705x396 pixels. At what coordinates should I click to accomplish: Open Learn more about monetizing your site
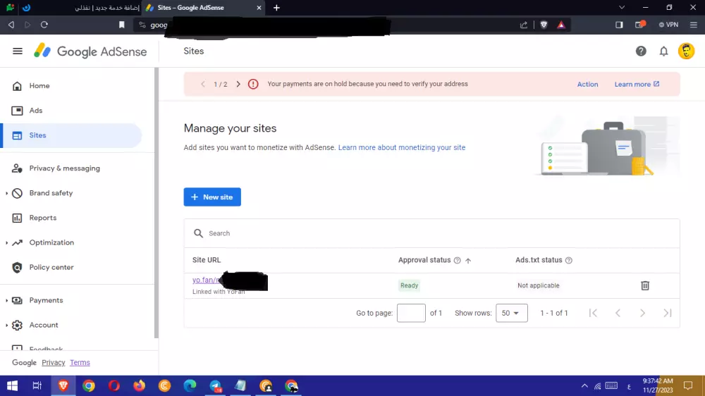click(x=402, y=147)
